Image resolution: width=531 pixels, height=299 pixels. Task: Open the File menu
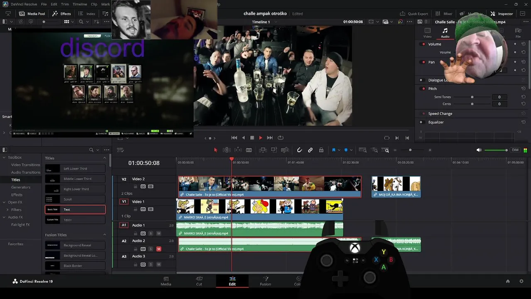[x=44, y=4]
